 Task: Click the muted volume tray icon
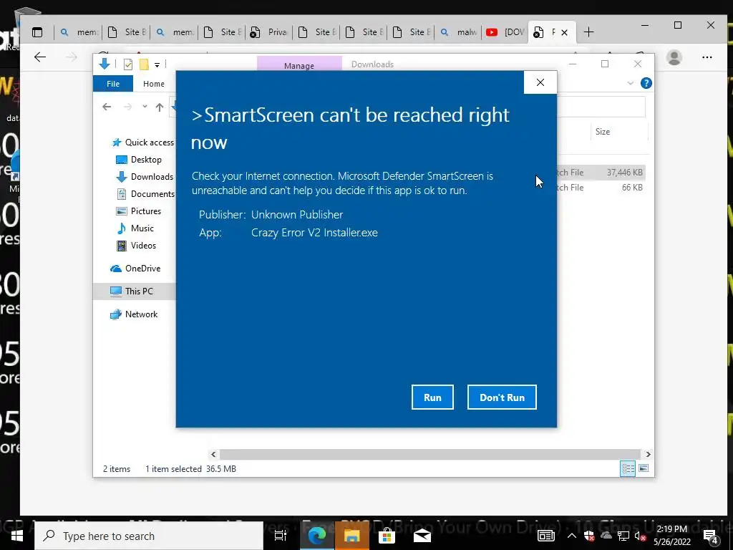[x=641, y=536]
